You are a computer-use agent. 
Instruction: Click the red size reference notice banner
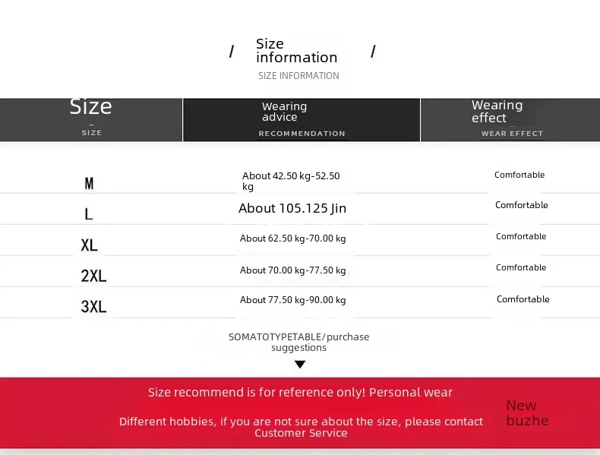click(x=300, y=413)
